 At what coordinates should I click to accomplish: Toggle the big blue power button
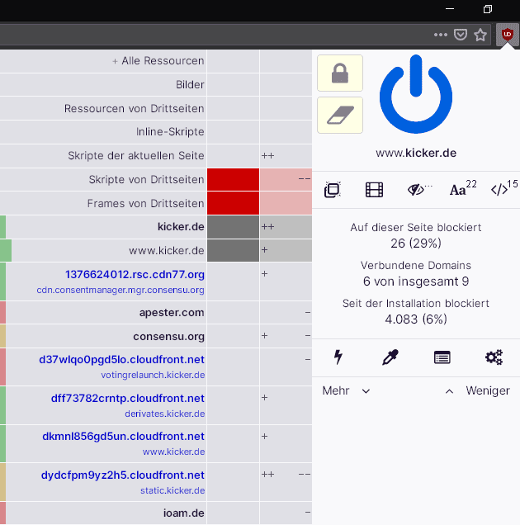[x=416, y=94]
